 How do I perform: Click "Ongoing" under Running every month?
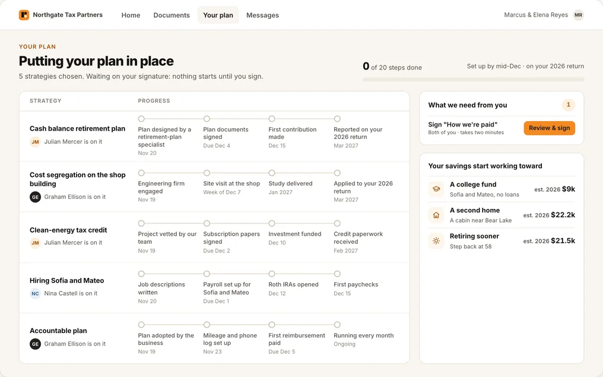click(344, 344)
